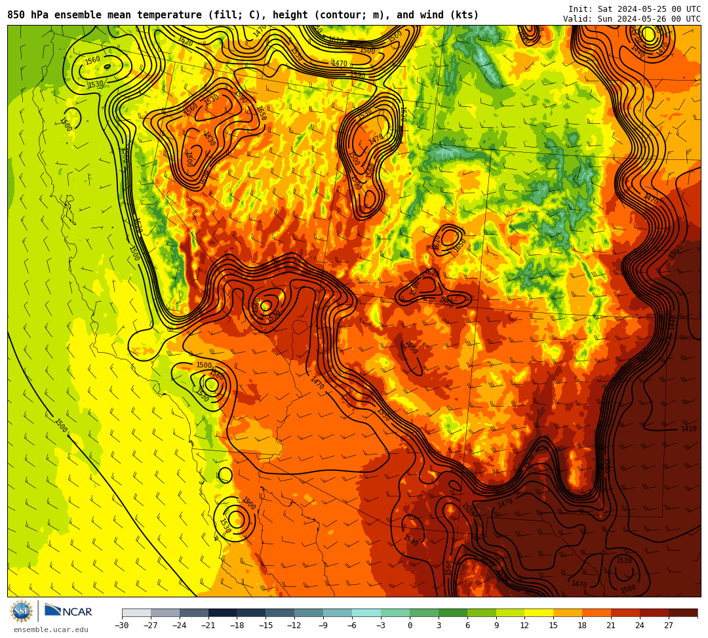Viewport: 708px width, 638px height.
Task: Click the −12 colorbar label
Action: (x=295, y=626)
